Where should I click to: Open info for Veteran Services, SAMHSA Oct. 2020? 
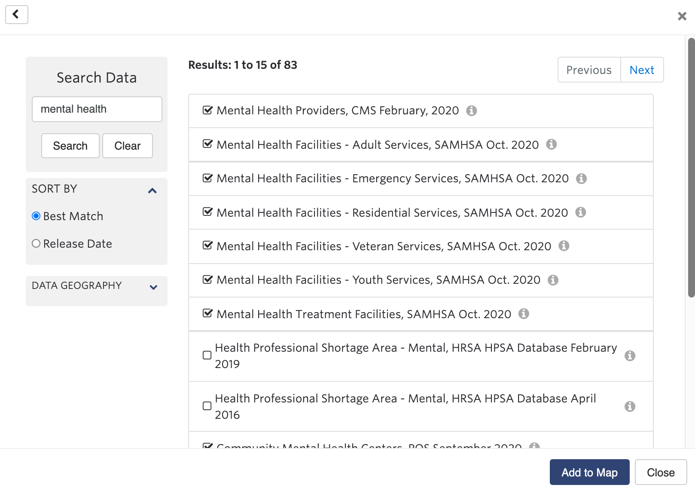point(564,245)
